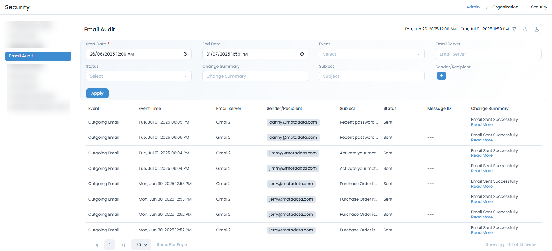This screenshot has width=552, height=251.
Task: Click the first jerry@motadata.com recipient tag
Action: 291,184
